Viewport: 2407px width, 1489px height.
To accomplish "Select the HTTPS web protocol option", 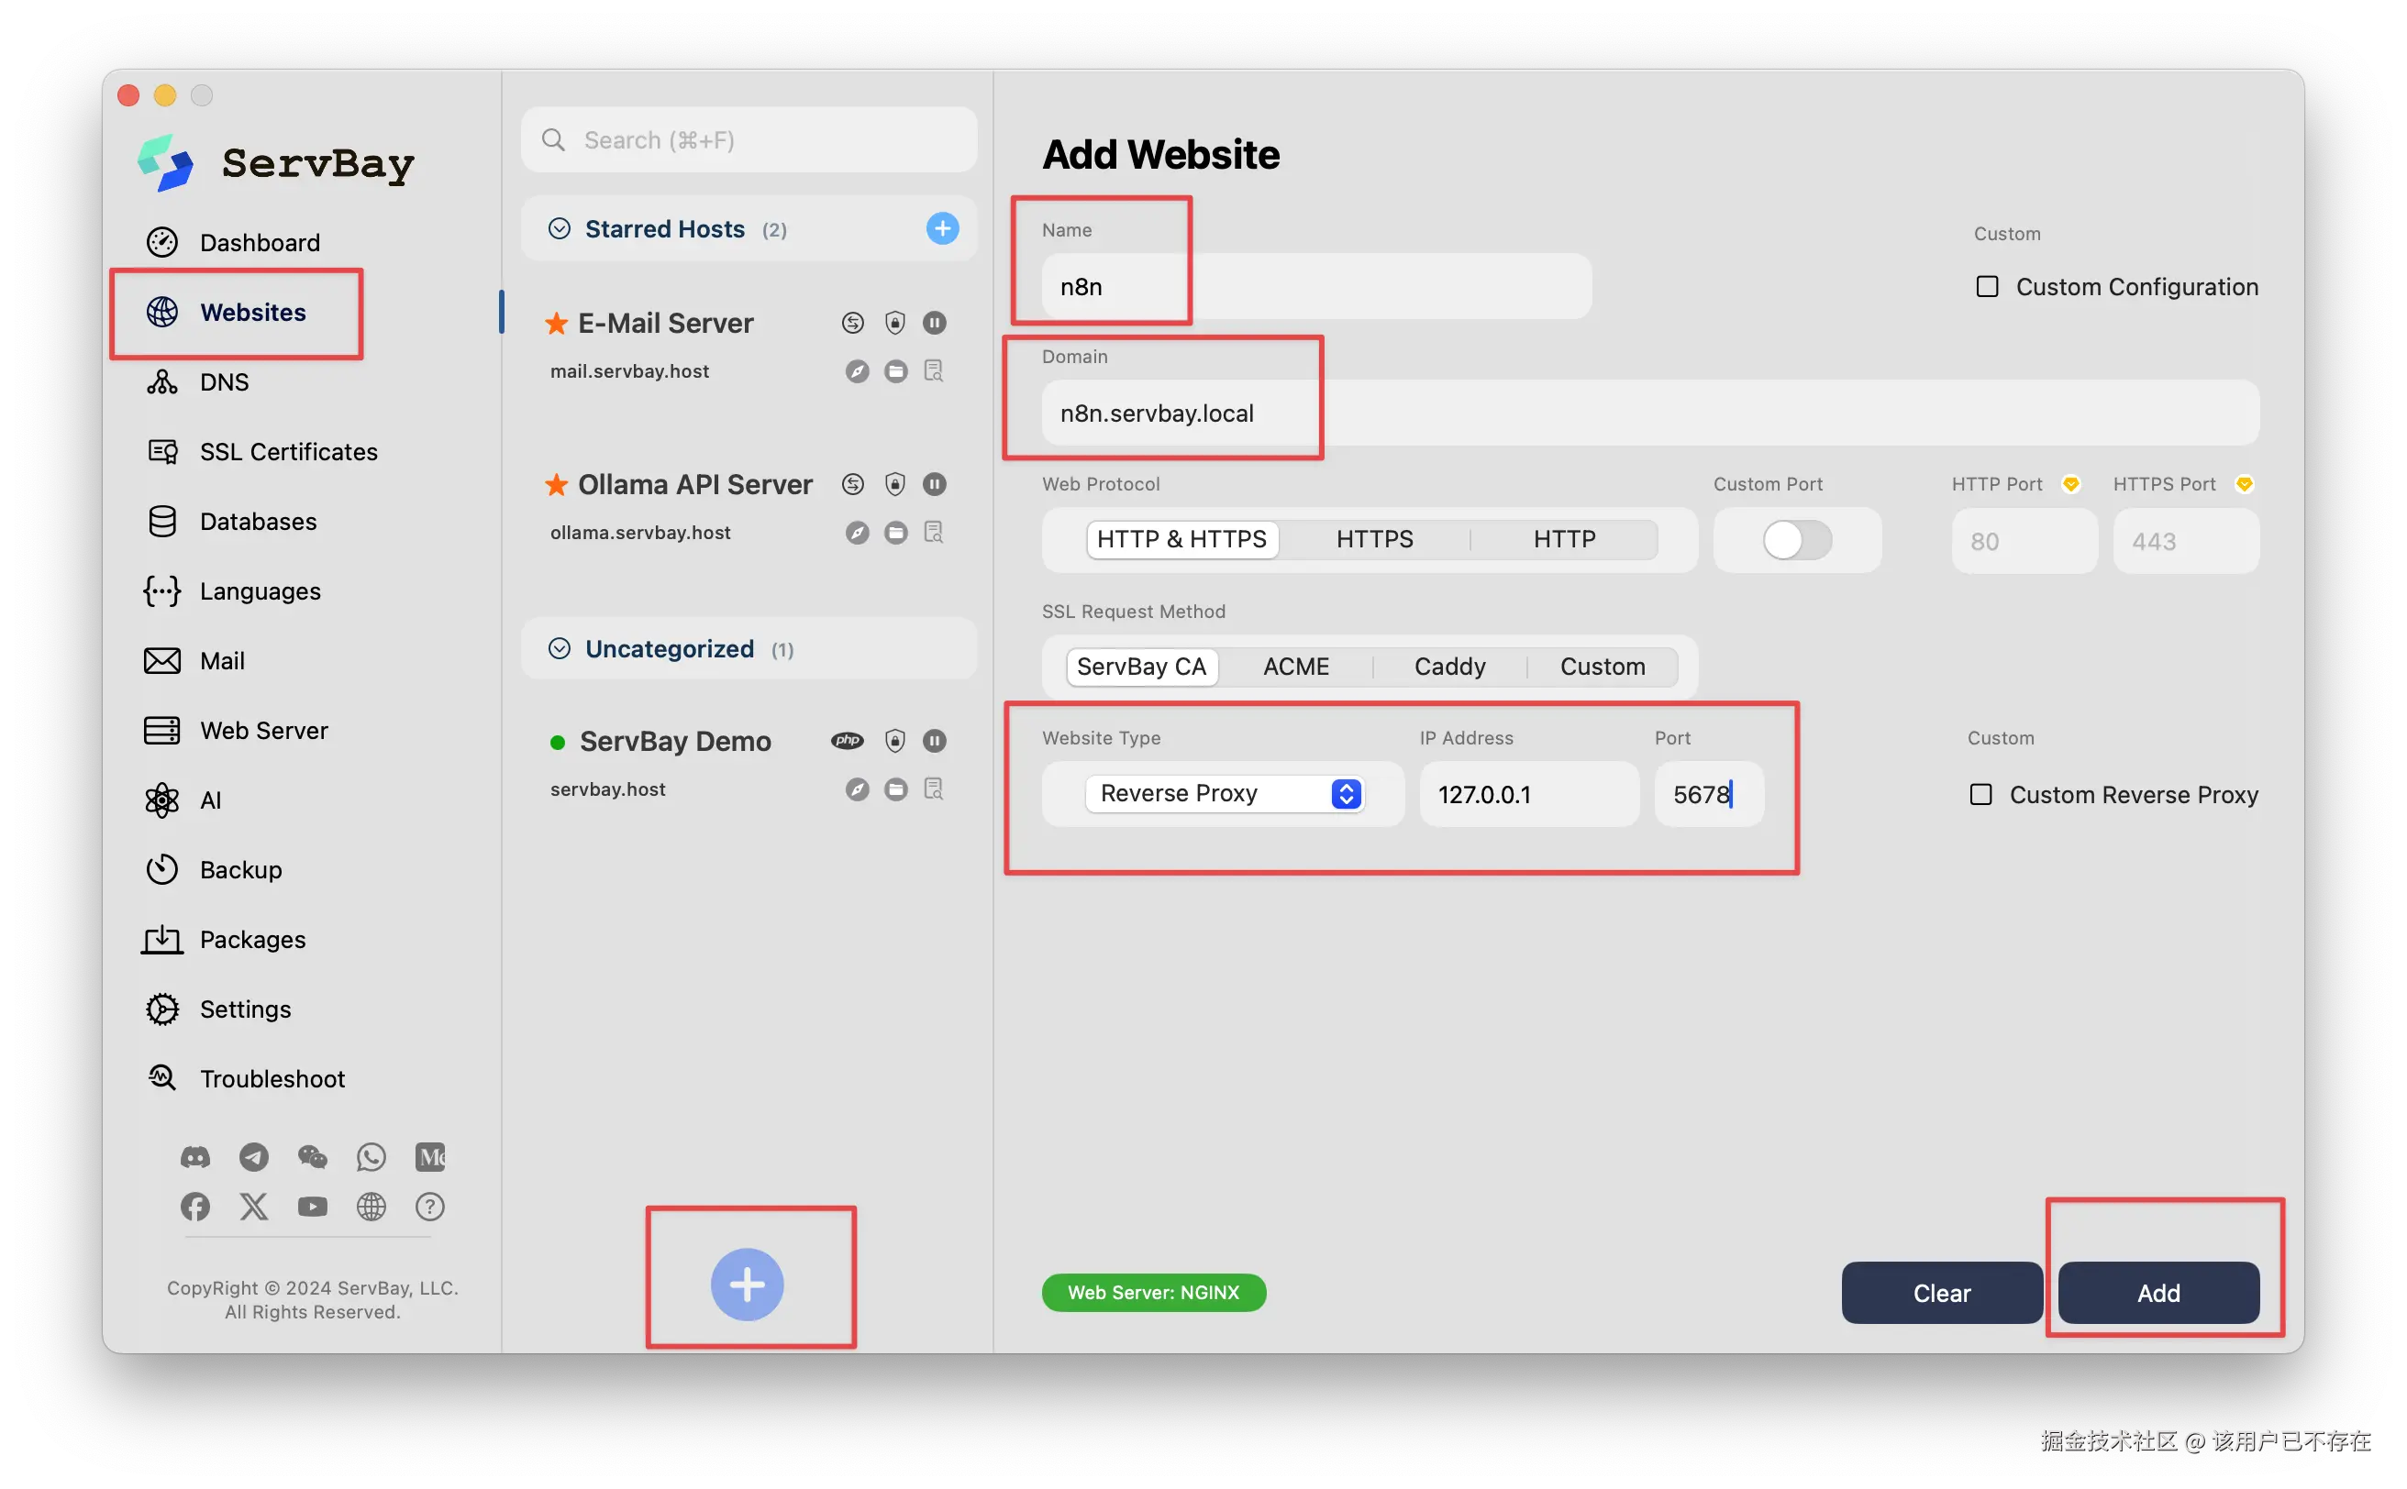I will 1373,540.
